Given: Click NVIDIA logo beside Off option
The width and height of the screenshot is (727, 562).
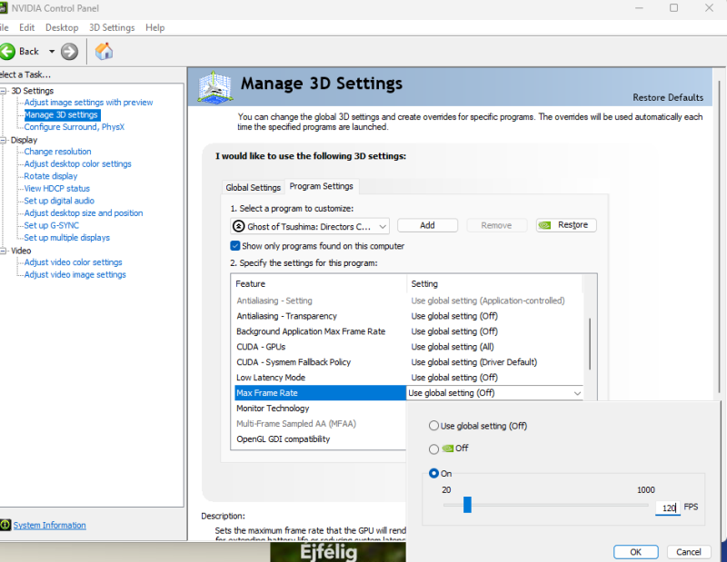Looking at the screenshot, I should tap(447, 449).
